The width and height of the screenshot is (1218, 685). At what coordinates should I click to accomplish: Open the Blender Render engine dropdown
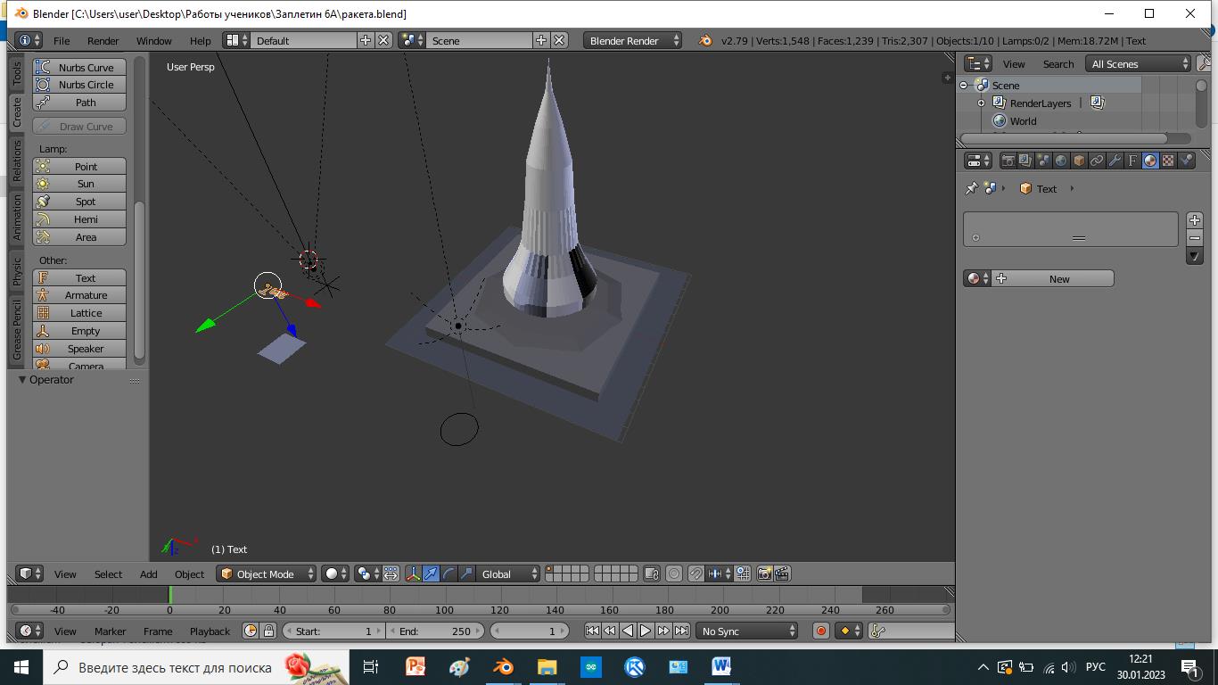point(633,40)
